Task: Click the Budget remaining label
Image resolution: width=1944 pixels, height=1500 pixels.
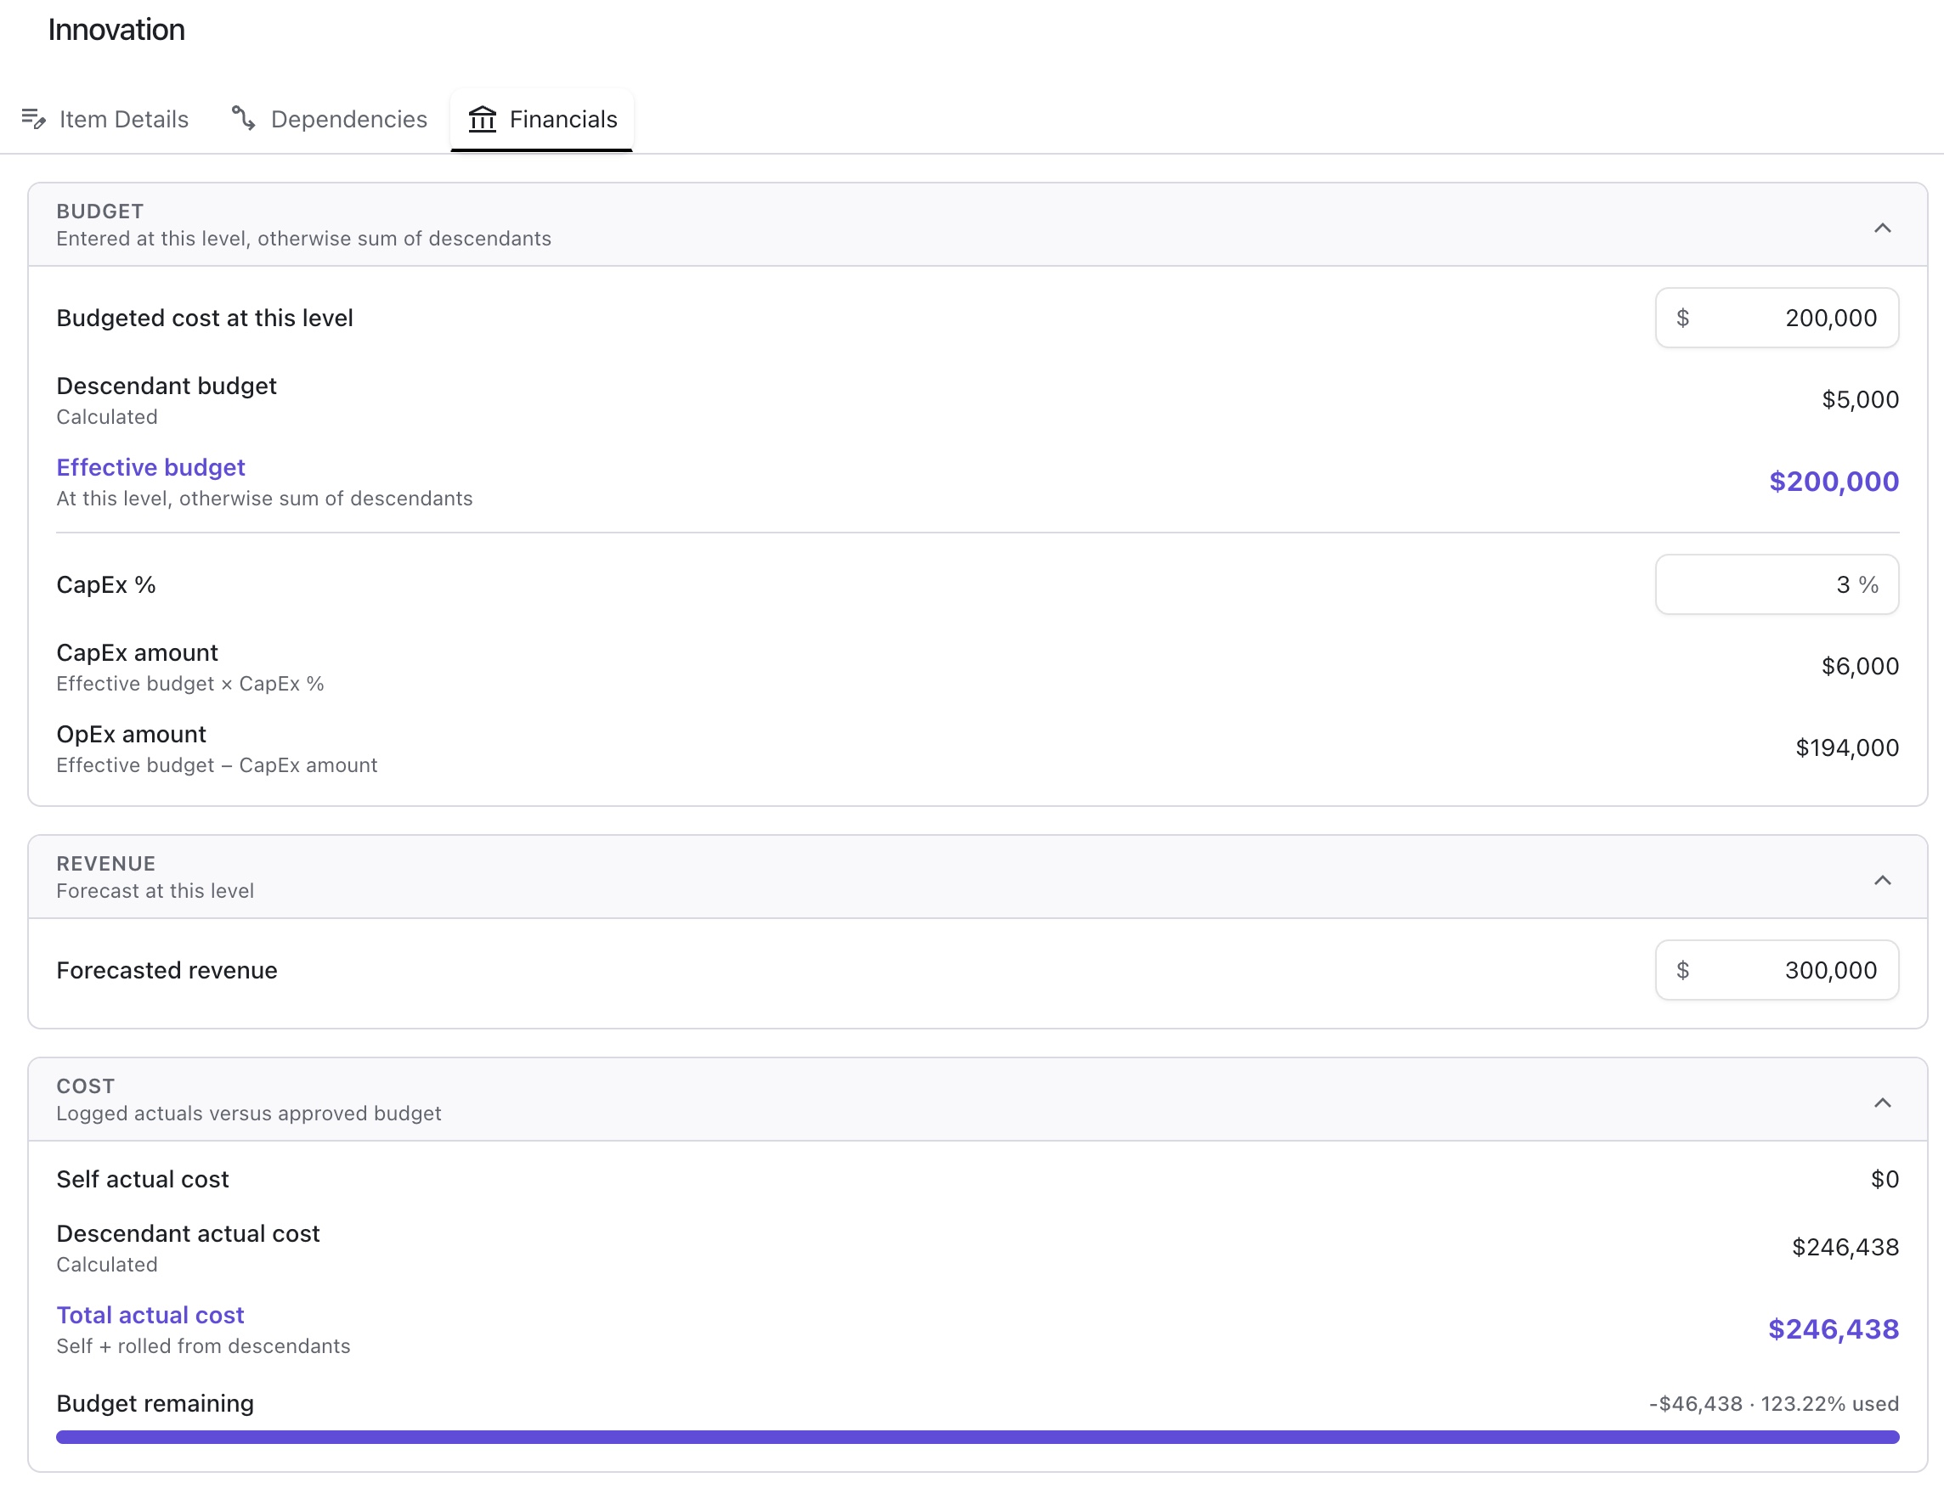Action: point(155,1403)
